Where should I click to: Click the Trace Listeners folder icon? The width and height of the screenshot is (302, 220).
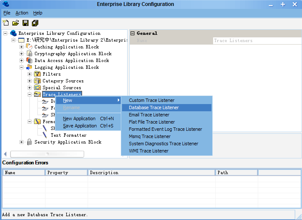(37, 94)
